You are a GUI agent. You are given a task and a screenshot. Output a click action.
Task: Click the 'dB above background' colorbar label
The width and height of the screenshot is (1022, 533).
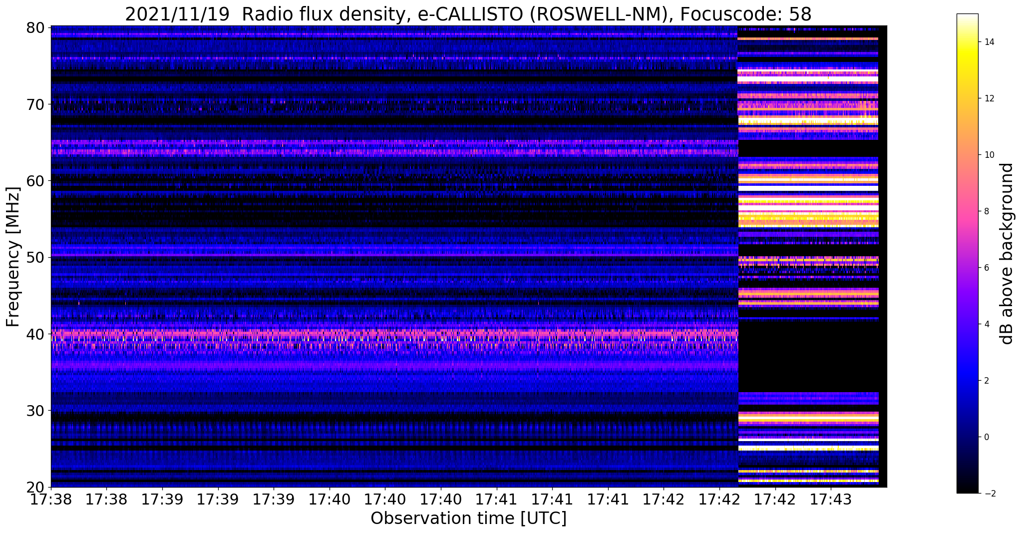click(1007, 254)
